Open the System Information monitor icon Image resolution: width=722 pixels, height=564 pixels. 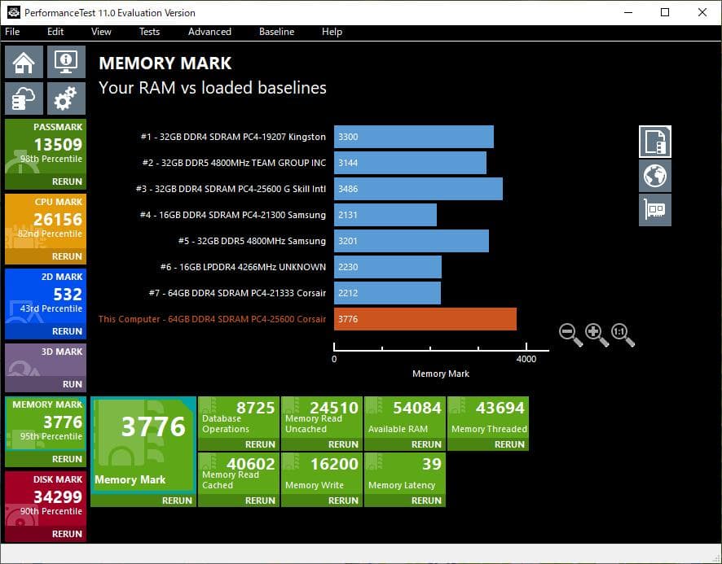(x=66, y=62)
